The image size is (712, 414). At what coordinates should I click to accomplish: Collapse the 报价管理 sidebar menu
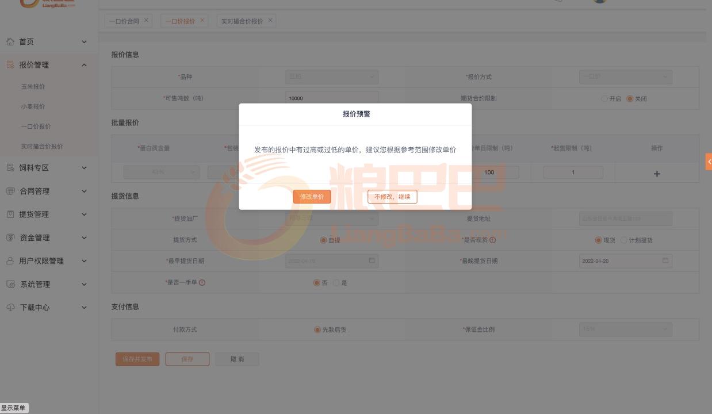(x=84, y=65)
